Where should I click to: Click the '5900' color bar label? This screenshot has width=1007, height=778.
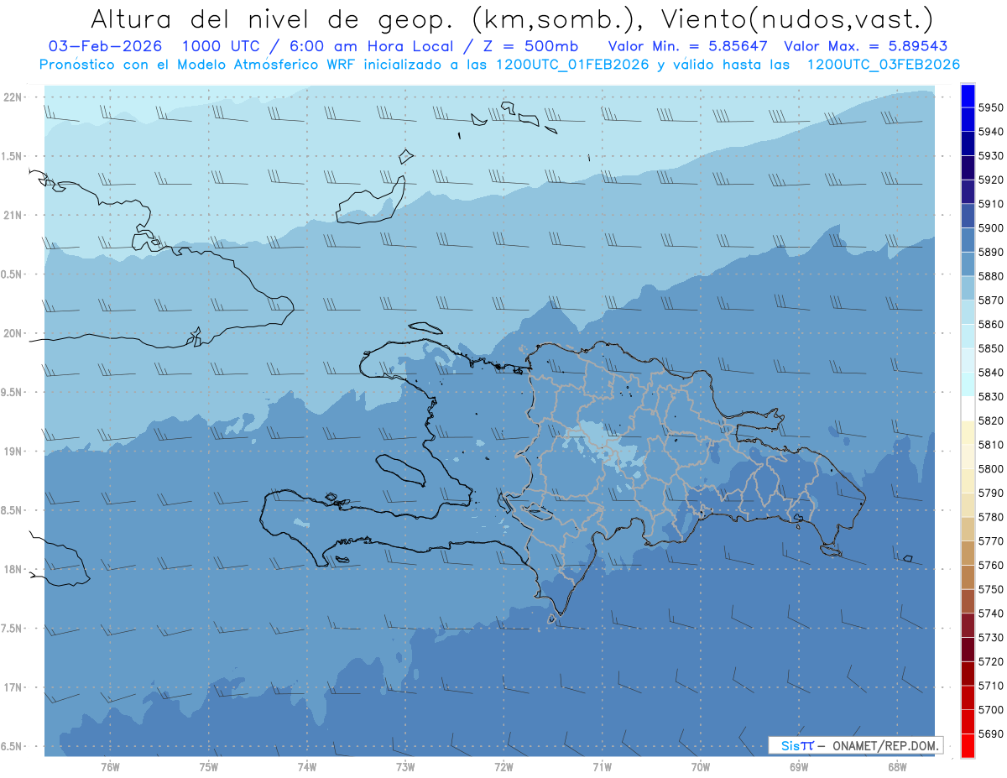(990, 227)
